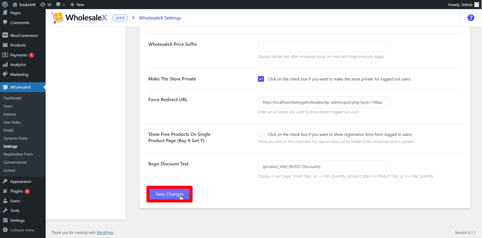The image size is (482, 238).
Task: Click the Books4All site name
Action: pyautogui.click(x=27, y=5)
